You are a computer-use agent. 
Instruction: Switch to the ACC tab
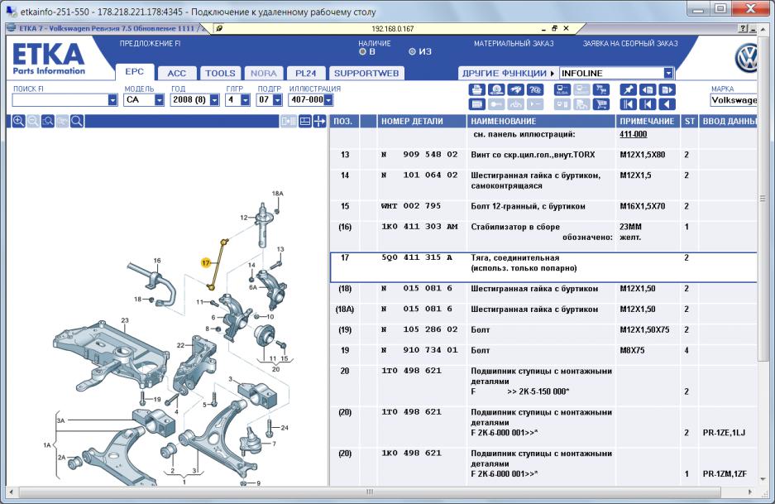(x=176, y=73)
